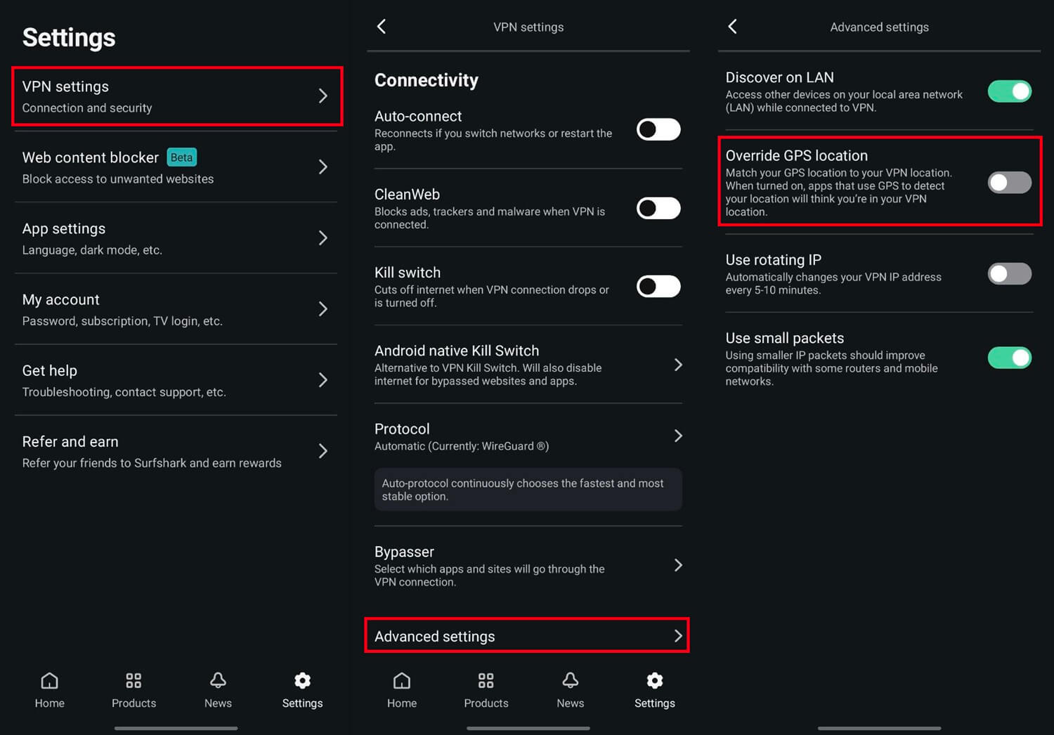Go back from Advanced settings screen
1054x735 pixels.
[733, 27]
